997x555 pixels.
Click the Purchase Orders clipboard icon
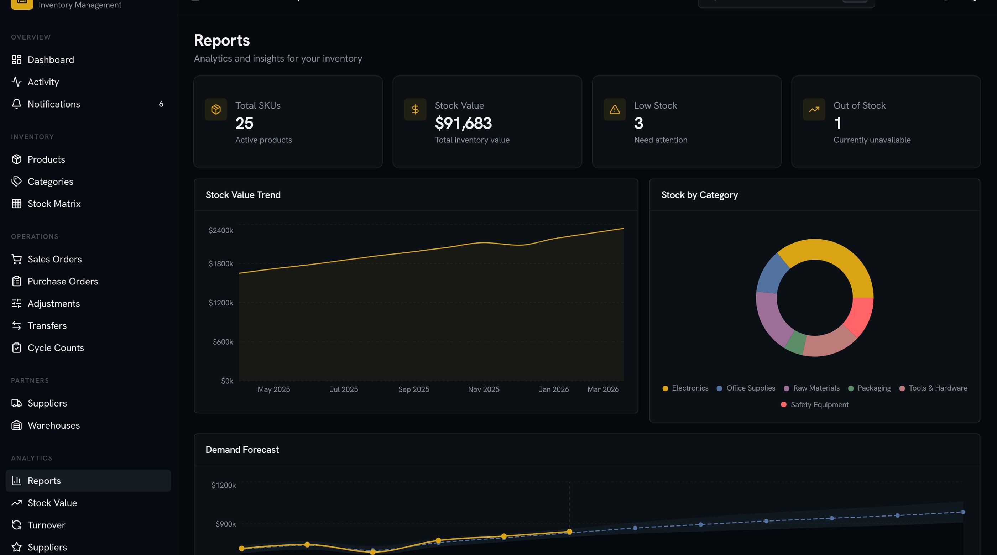point(16,281)
